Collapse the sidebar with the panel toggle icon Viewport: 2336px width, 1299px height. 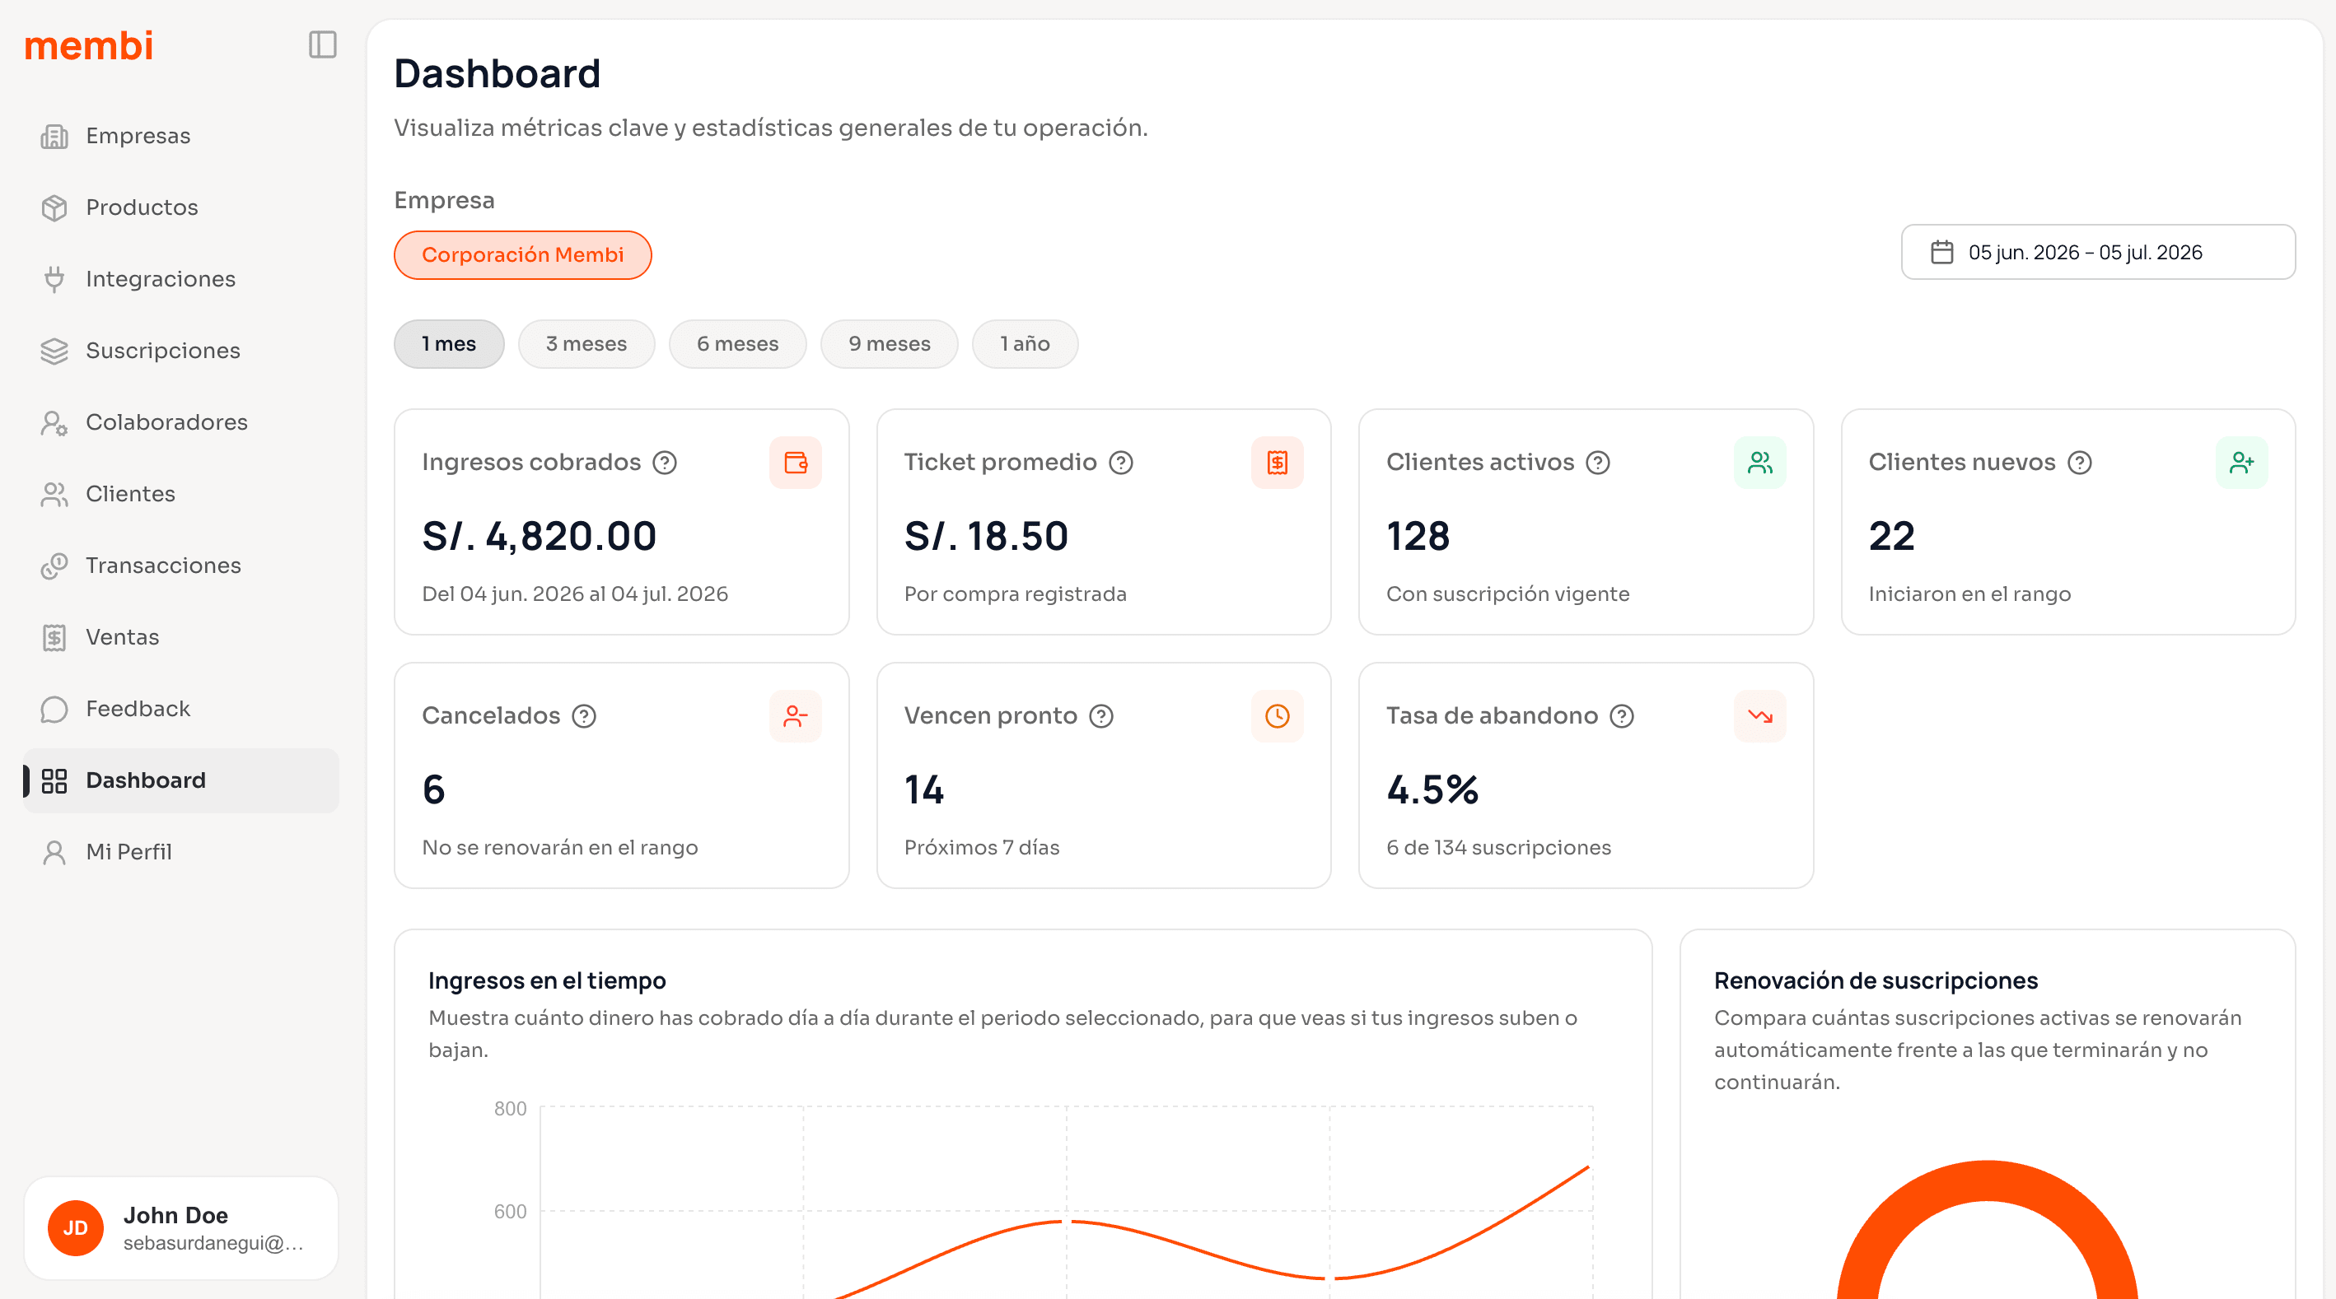[x=323, y=44]
